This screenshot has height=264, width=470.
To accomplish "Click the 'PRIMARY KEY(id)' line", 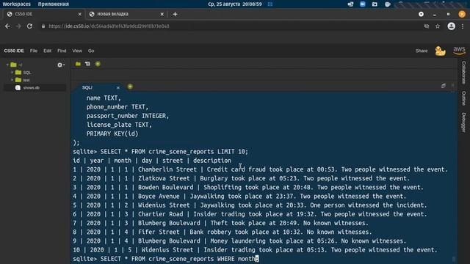I will [112, 133].
